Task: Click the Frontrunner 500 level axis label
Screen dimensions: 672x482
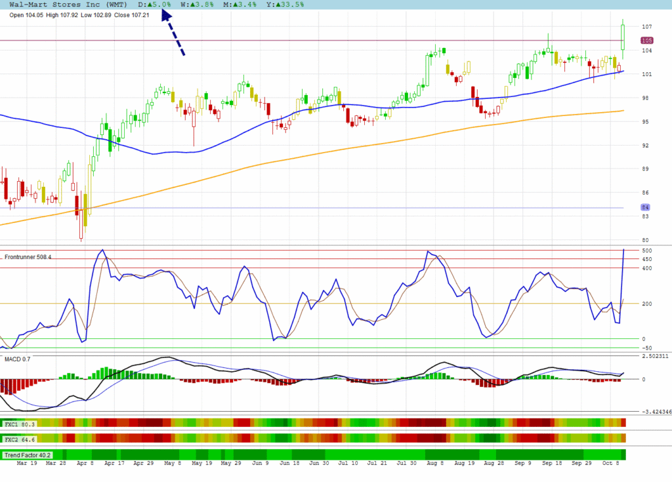Action: point(646,251)
